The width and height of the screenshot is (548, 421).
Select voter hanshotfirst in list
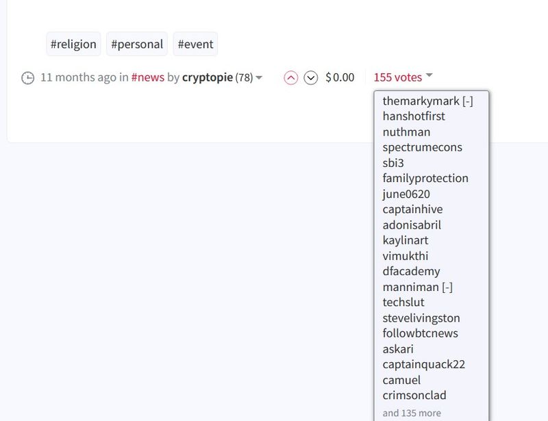point(414,116)
